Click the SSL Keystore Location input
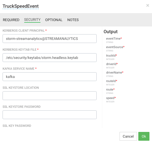The height and width of the screenshot is (143, 152). (x=49, y=96)
